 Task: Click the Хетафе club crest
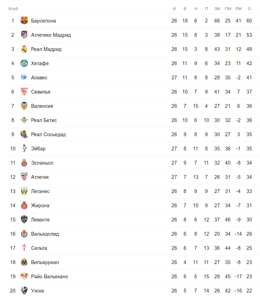pos(24,63)
